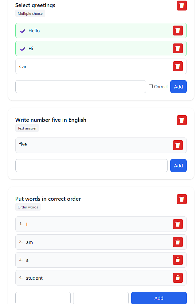Click second input in order words section
The width and height of the screenshot is (196, 304).
tap(101, 298)
